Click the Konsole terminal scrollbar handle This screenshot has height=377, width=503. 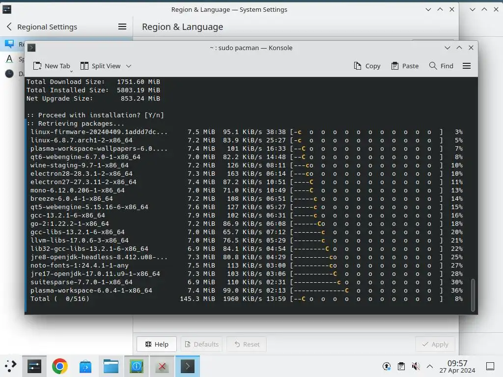(x=473, y=295)
